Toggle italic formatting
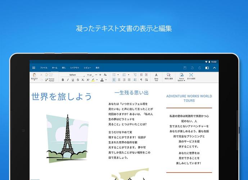This screenshot has height=180, width=248. tap(68, 80)
